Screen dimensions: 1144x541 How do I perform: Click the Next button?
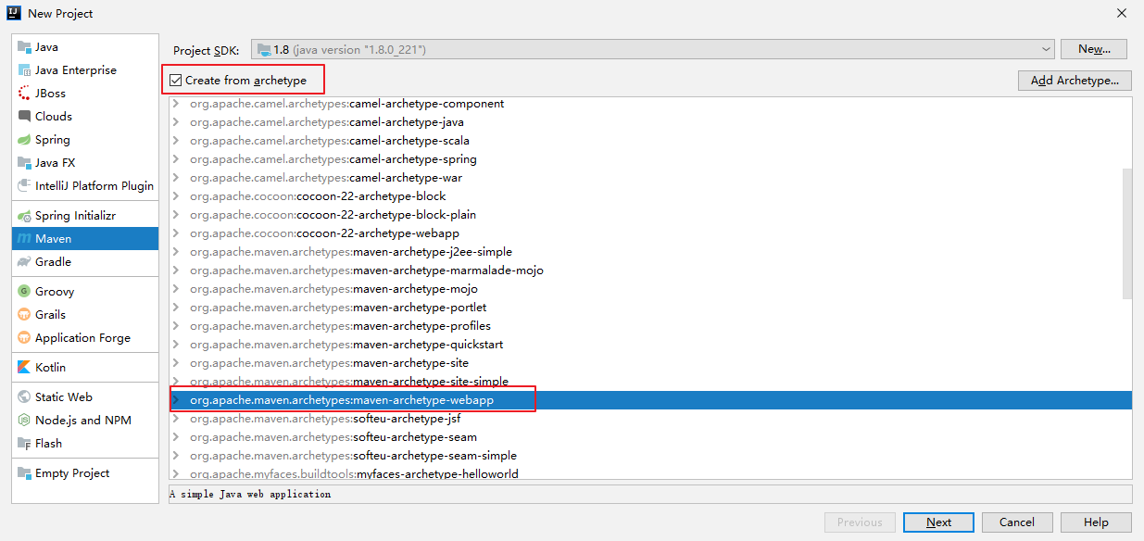938,522
